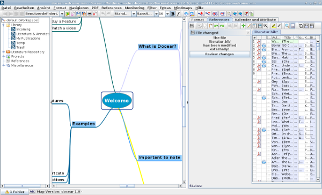The height and width of the screenshot is (195, 322).
Task: Switch to the Format tab
Action: point(197,20)
